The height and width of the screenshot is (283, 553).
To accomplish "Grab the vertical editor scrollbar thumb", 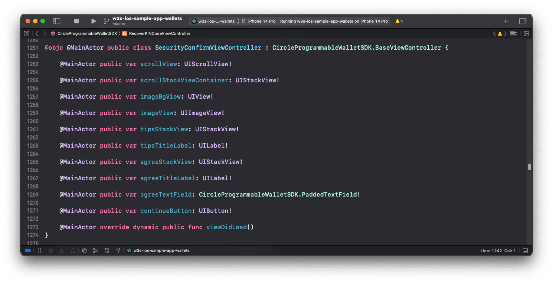I will 529,167.
